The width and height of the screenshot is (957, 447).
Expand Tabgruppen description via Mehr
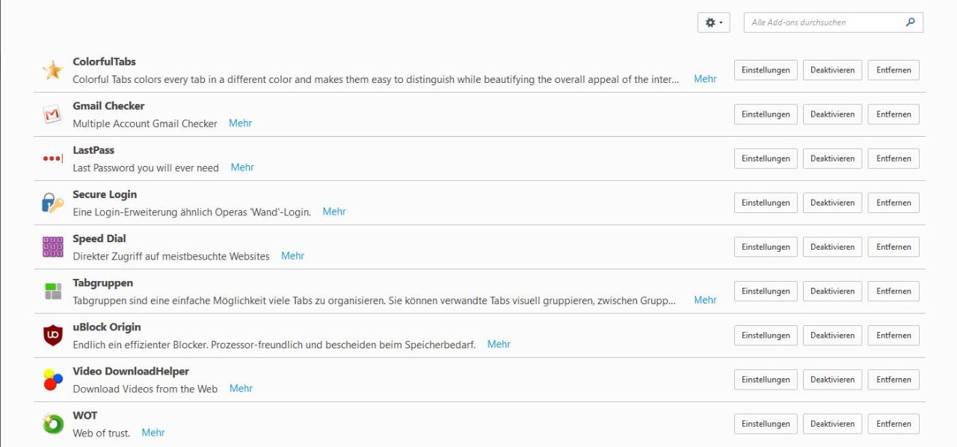pos(705,300)
